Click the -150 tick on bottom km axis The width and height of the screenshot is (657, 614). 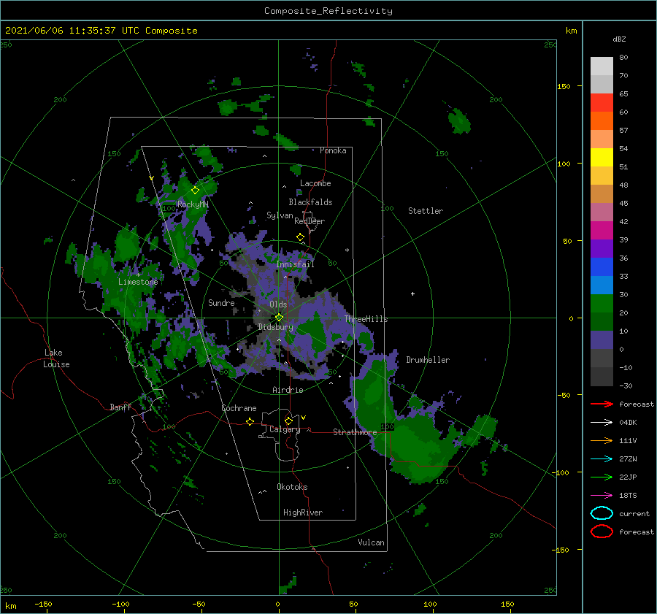click(43, 604)
